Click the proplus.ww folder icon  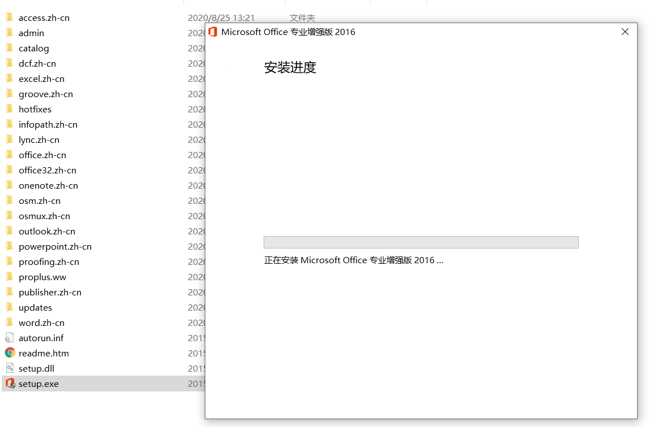(10, 277)
